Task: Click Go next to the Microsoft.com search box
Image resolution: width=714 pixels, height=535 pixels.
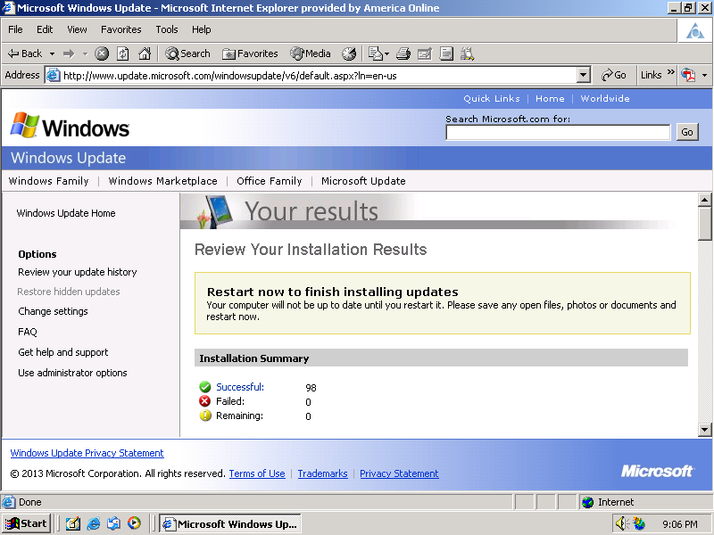Action: pyautogui.click(x=687, y=132)
